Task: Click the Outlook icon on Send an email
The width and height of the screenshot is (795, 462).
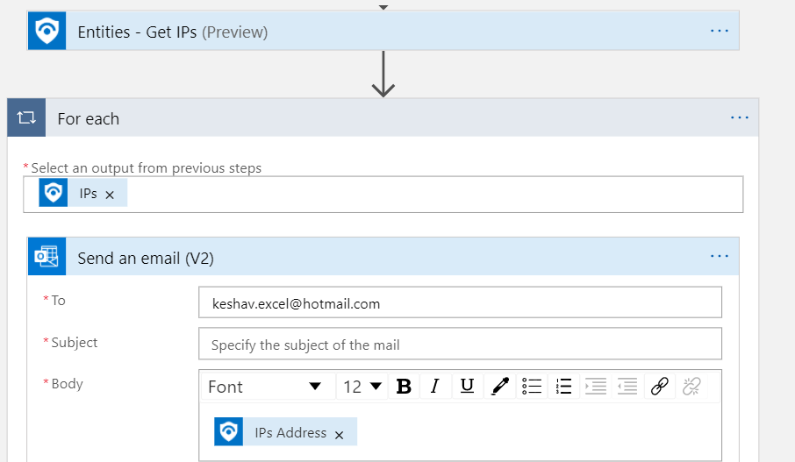Action: coord(47,258)
